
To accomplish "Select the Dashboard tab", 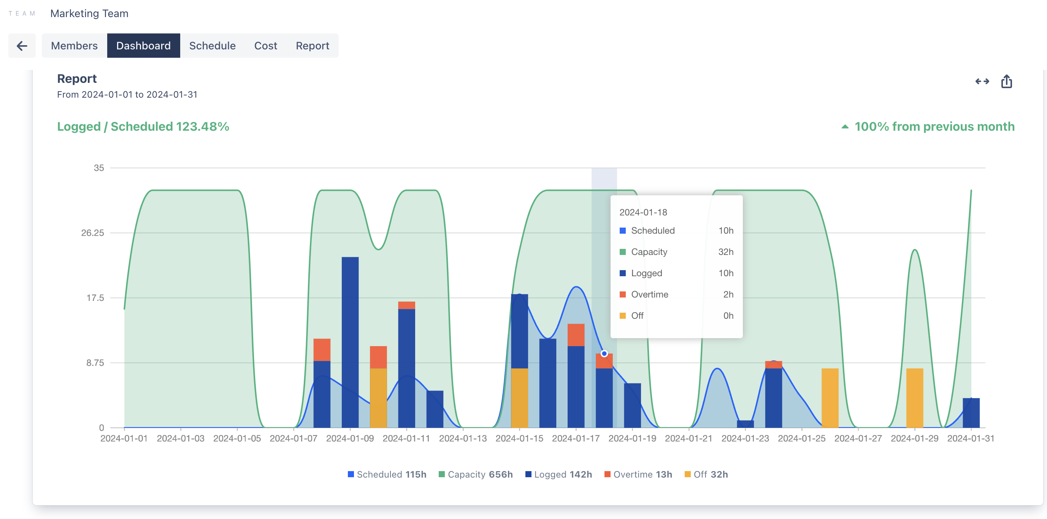I will pos(143,46).
